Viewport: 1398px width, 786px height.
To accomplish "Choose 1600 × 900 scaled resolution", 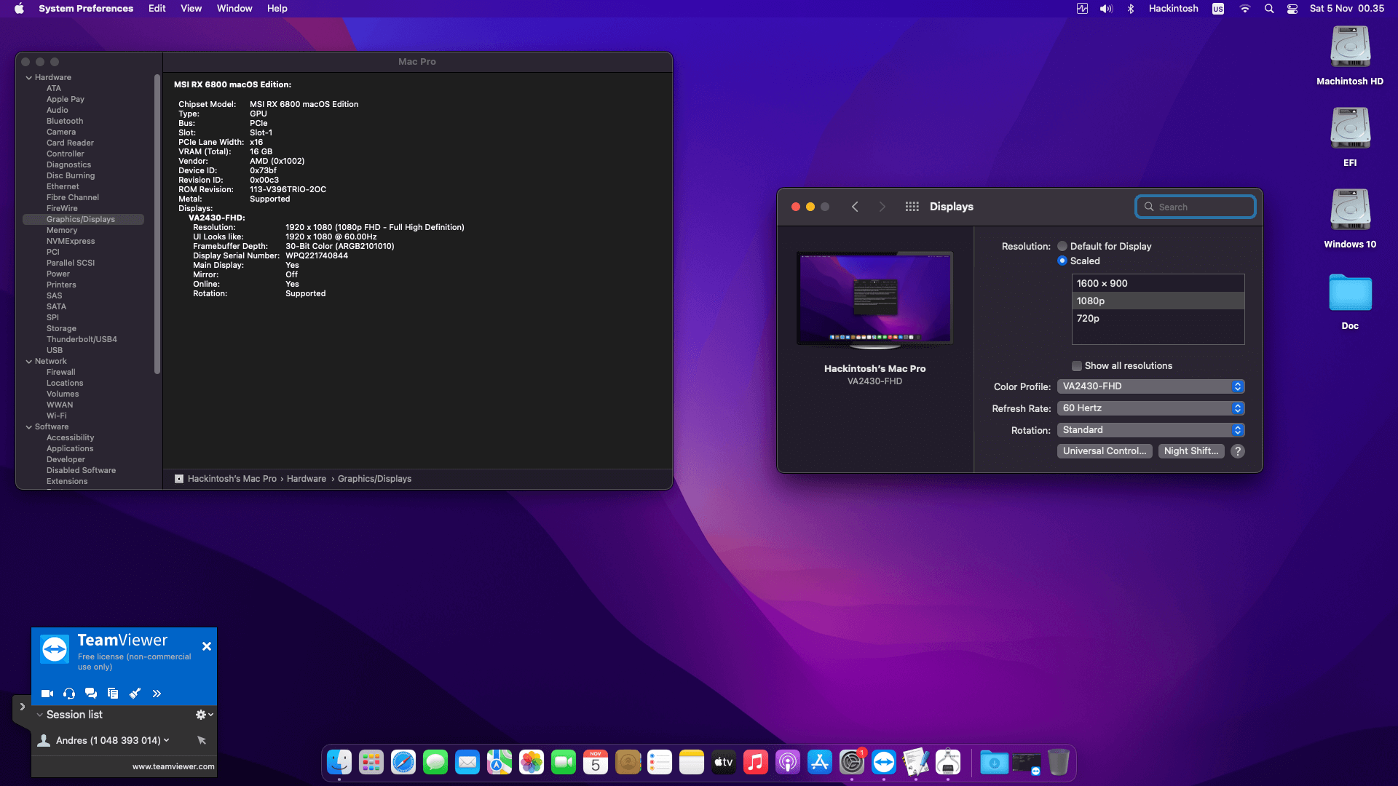I will [1158, 283].
